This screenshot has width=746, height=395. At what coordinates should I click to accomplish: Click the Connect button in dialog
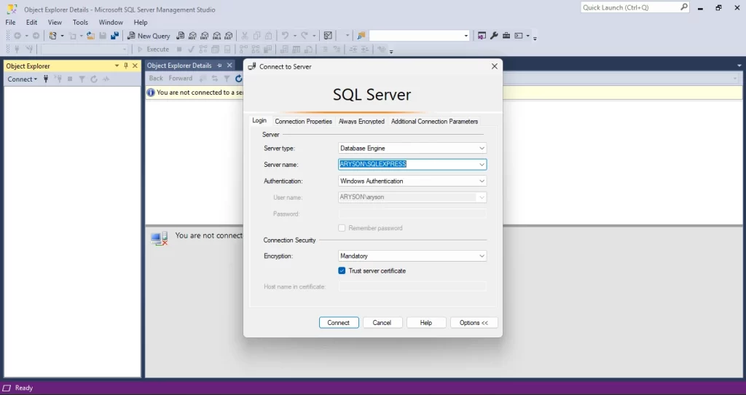(x=339, y=323)
